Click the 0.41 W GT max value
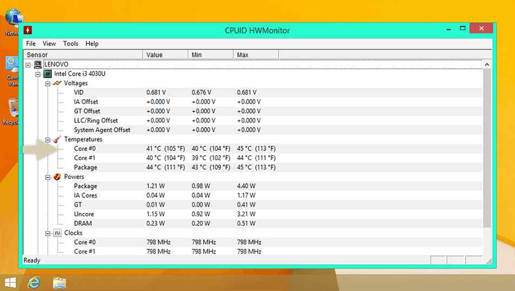515x291 pixels. click(x=246, y=204)
